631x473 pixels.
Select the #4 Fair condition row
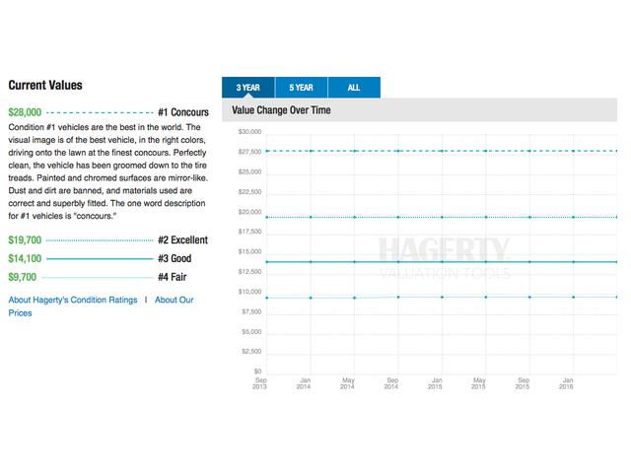pyautogui.click(x=98, y=277)
